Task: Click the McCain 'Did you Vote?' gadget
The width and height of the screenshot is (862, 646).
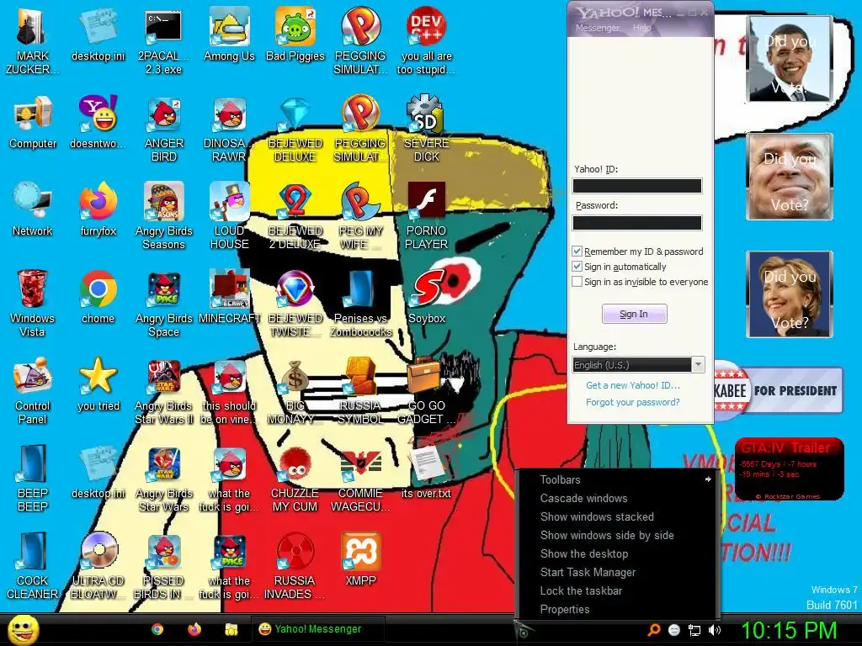Action: 790,177
